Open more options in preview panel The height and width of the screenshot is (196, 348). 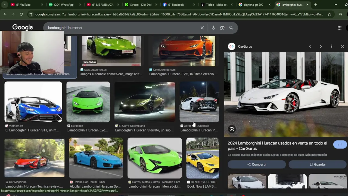pyautogui.click(x=331, y=47)
